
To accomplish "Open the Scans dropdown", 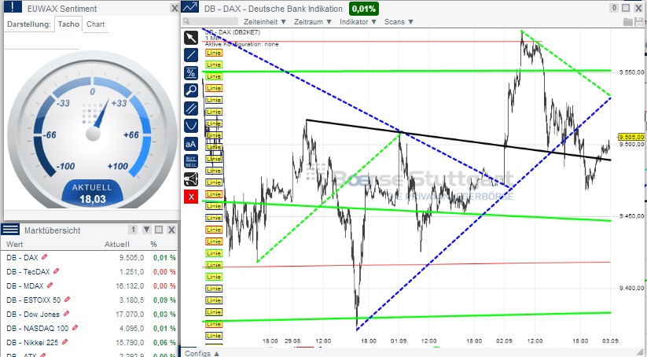I will [399, 22].
